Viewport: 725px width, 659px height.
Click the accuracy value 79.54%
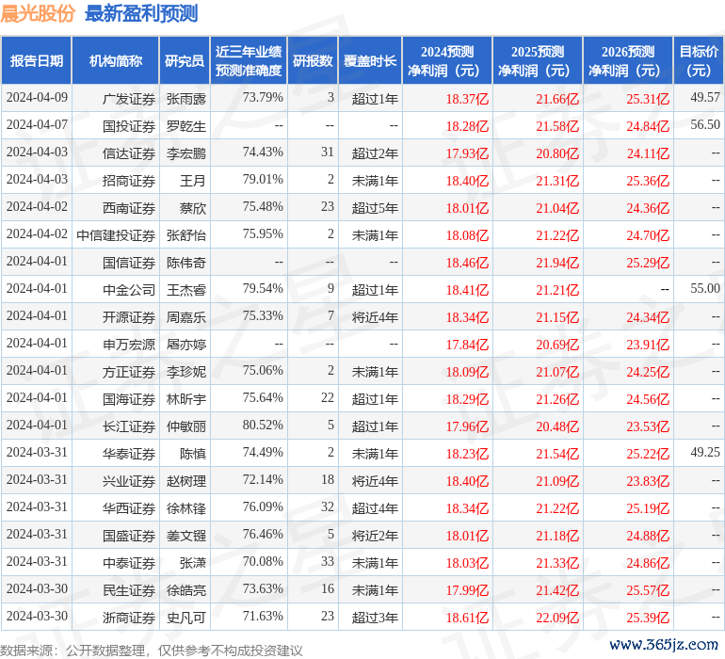click(263, 288)
